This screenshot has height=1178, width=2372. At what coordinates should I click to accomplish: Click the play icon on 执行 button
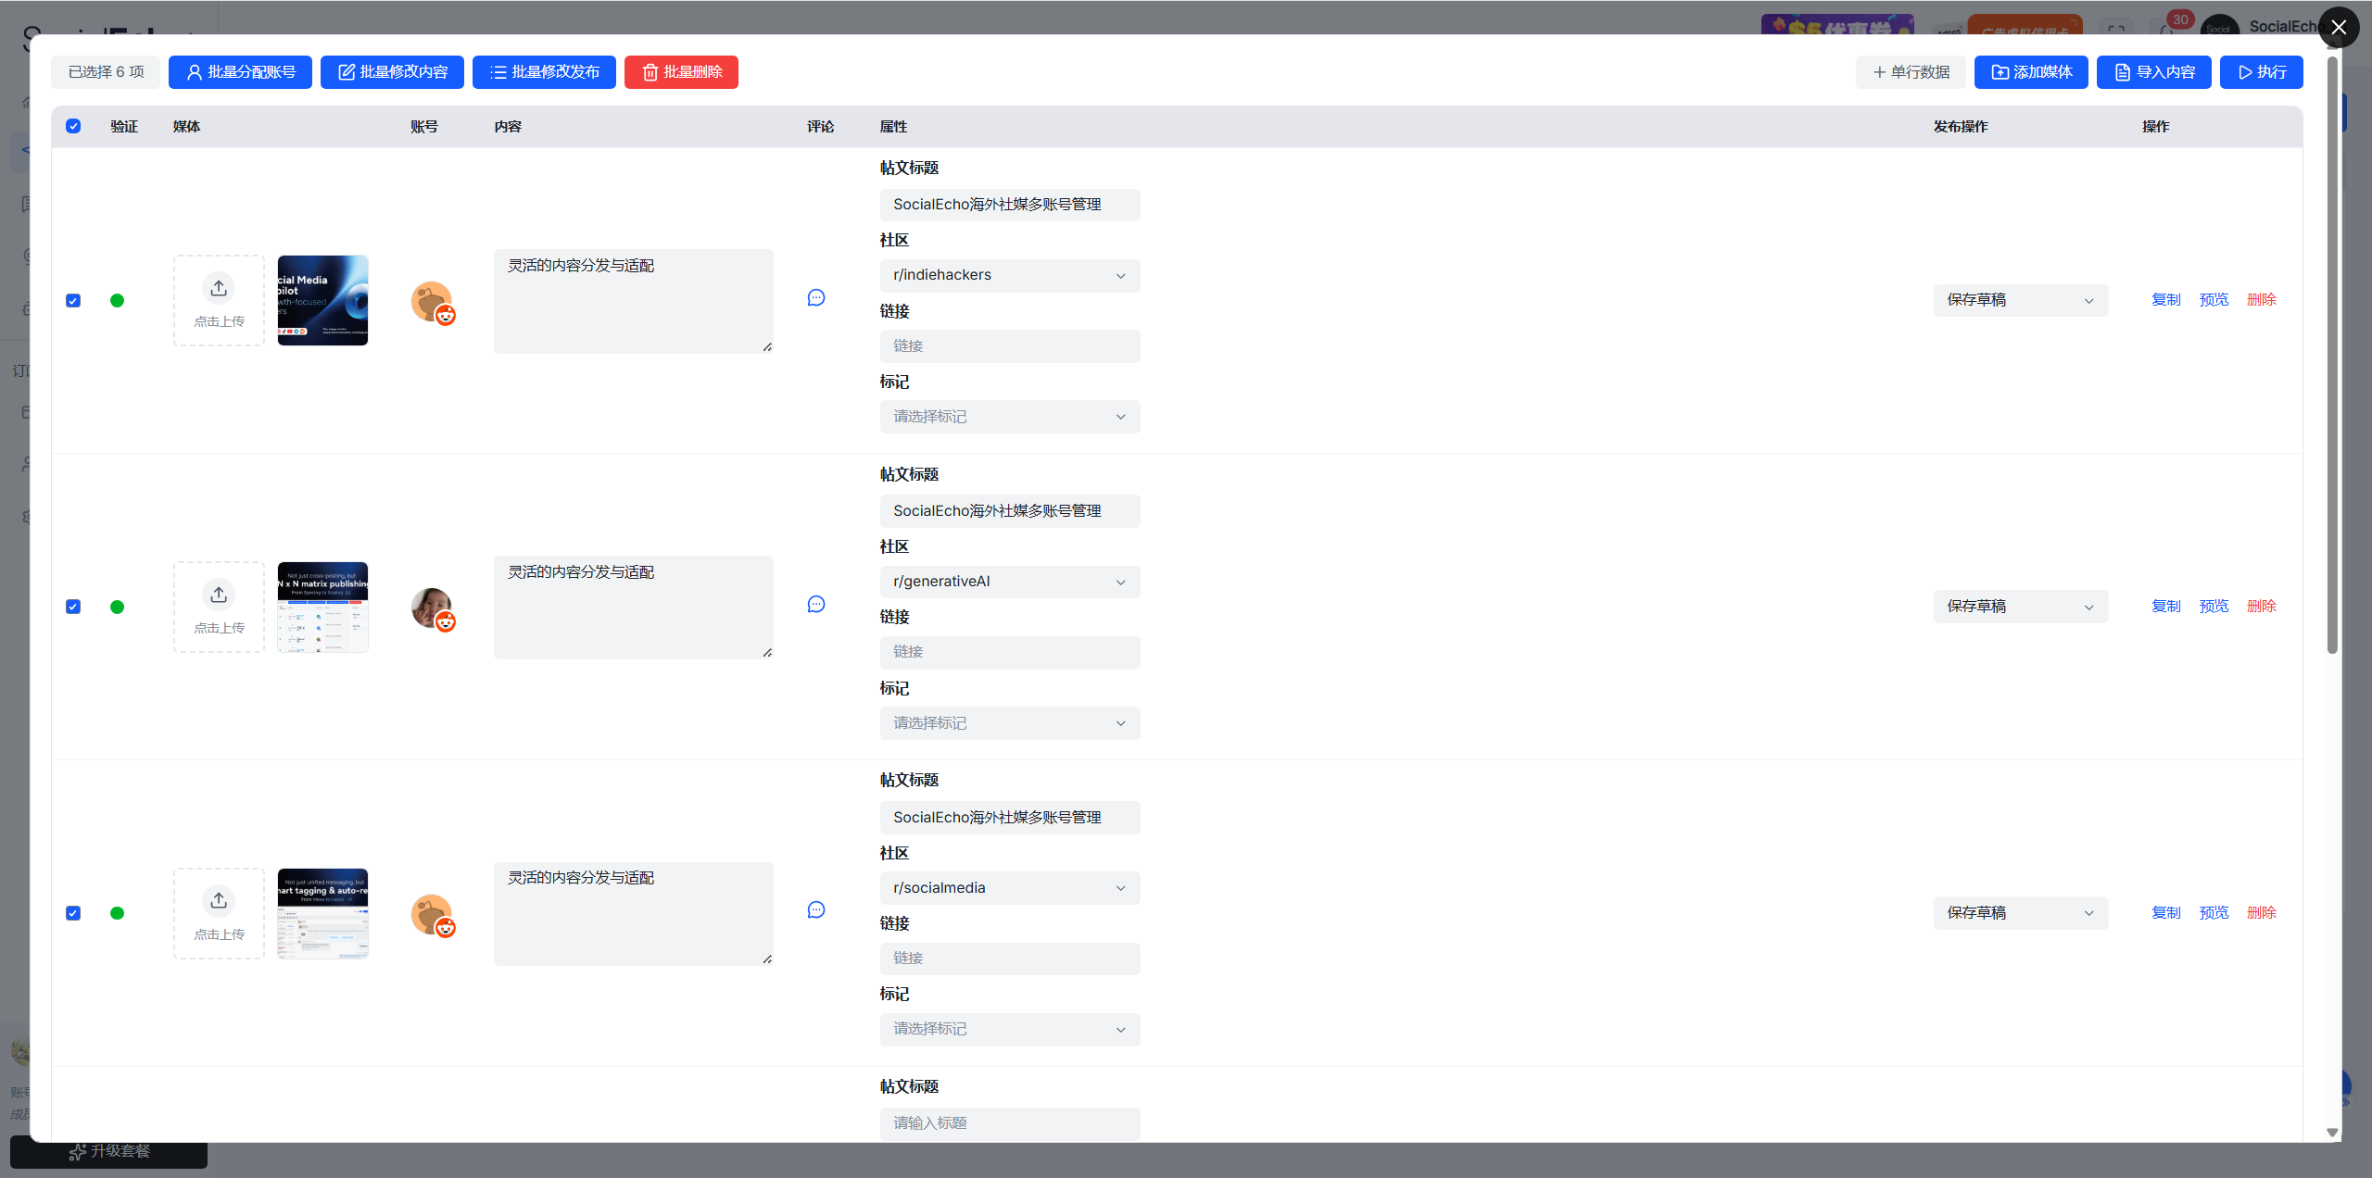tap(2245, 72)
